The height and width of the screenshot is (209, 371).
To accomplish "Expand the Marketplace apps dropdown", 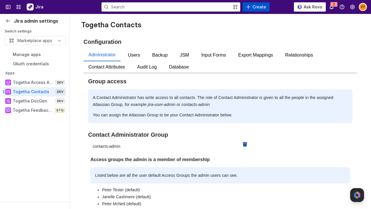I will (x=35, y=41).
